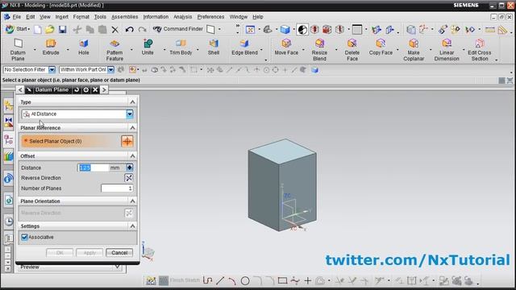Collapse the Type section
516x290 pixels.
(x=132, y=102)
